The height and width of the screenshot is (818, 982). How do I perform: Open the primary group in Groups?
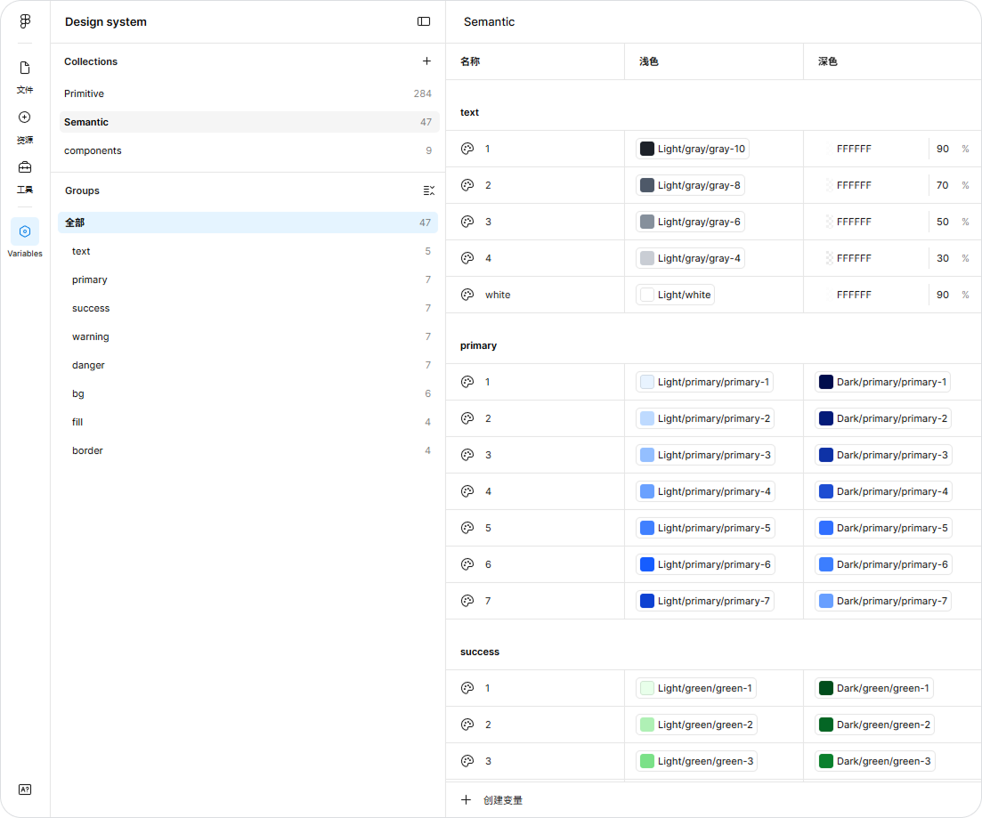248,279
